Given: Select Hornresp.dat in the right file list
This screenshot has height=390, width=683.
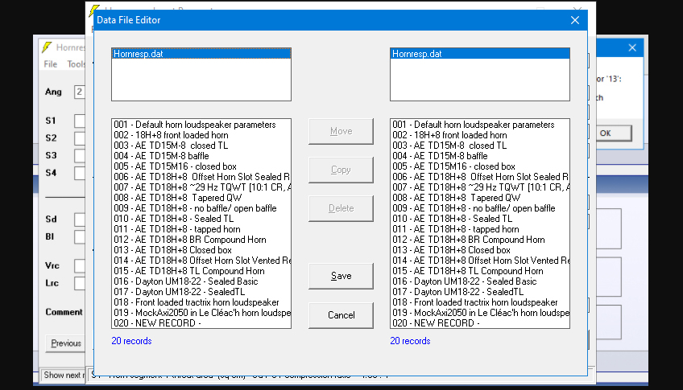Looking at the screenshot, I should click(x=479, y=54).
